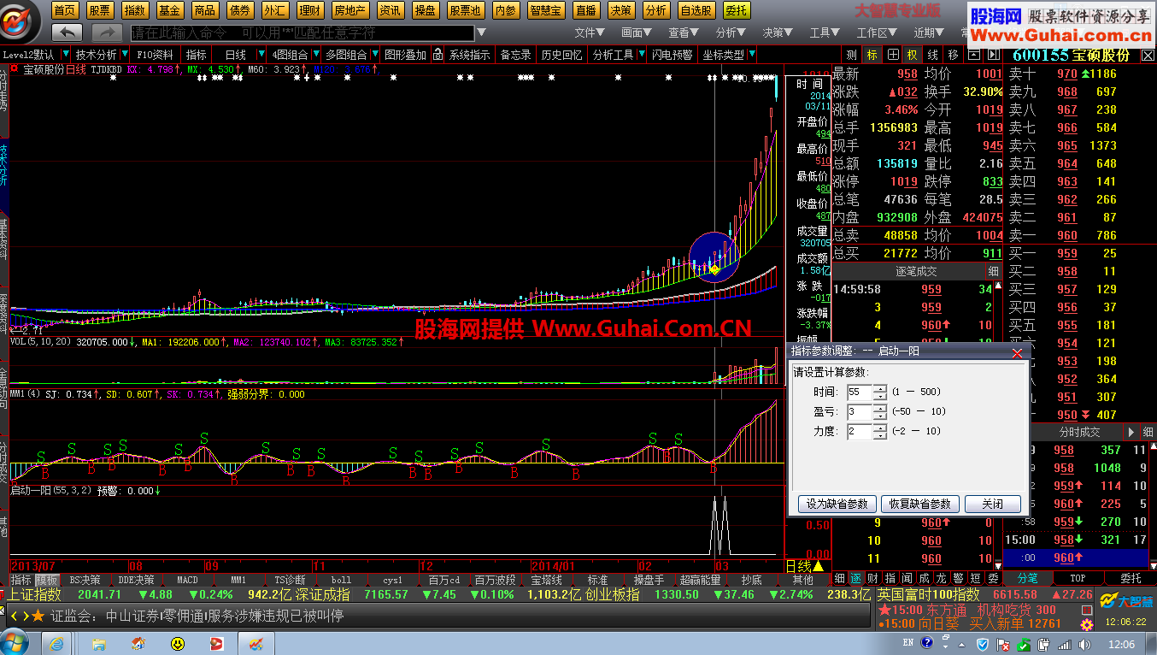Toggle the 标 marker icon

pyautogui.click(x=872, y=55)
